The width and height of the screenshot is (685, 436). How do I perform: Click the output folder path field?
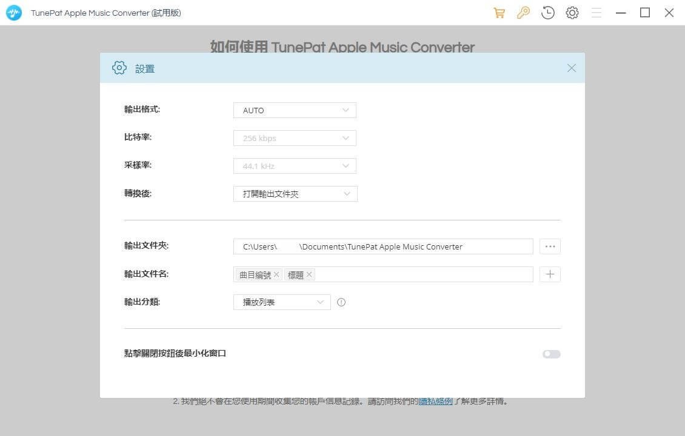(x=383, y=246)
